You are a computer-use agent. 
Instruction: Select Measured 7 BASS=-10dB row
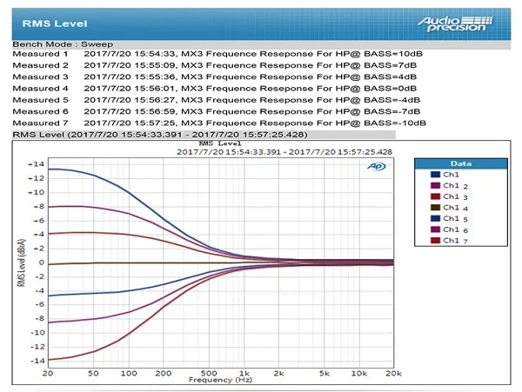(x=219, y=123)
